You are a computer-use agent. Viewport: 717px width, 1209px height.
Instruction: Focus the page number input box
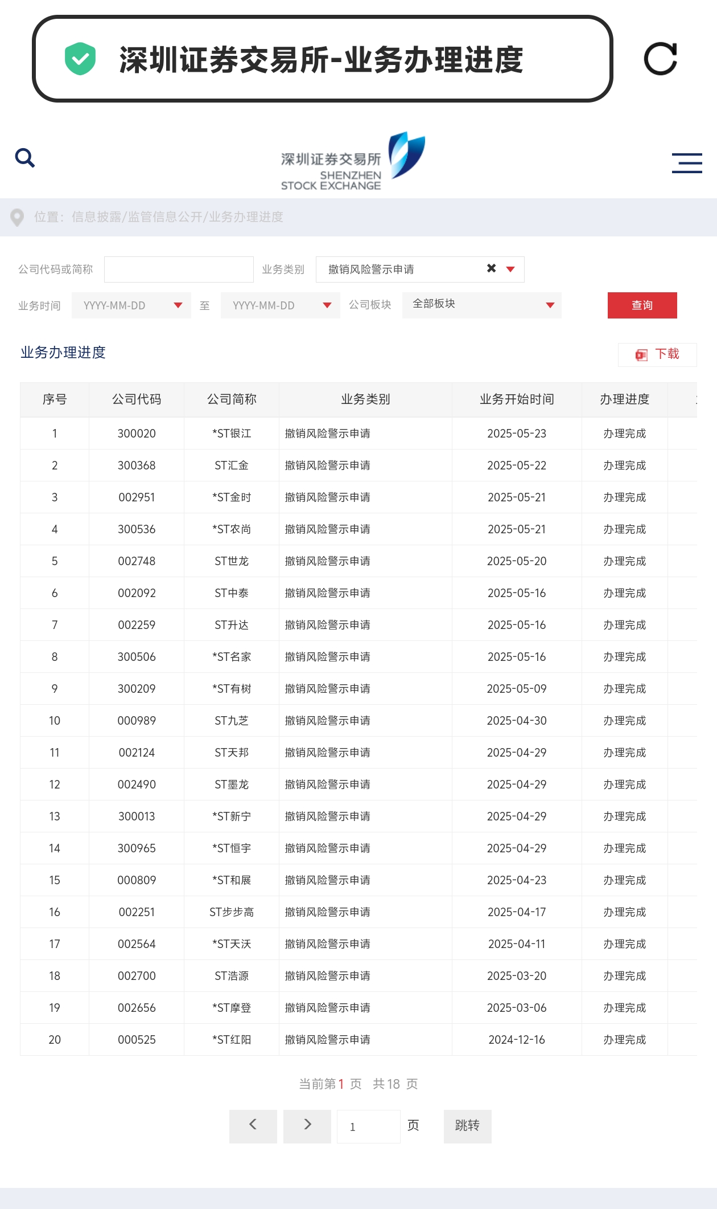(x=369, y=1126)
